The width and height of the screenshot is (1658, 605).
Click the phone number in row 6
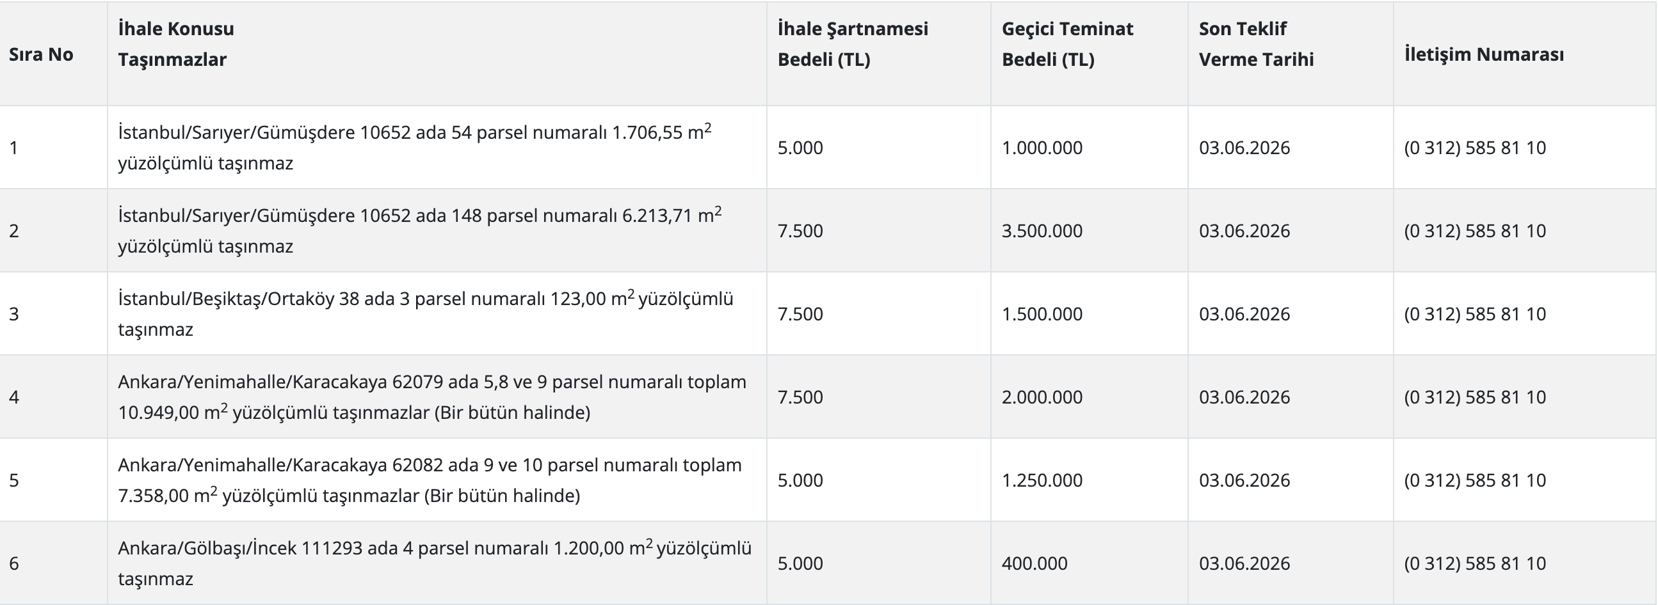pos(1474,563)
